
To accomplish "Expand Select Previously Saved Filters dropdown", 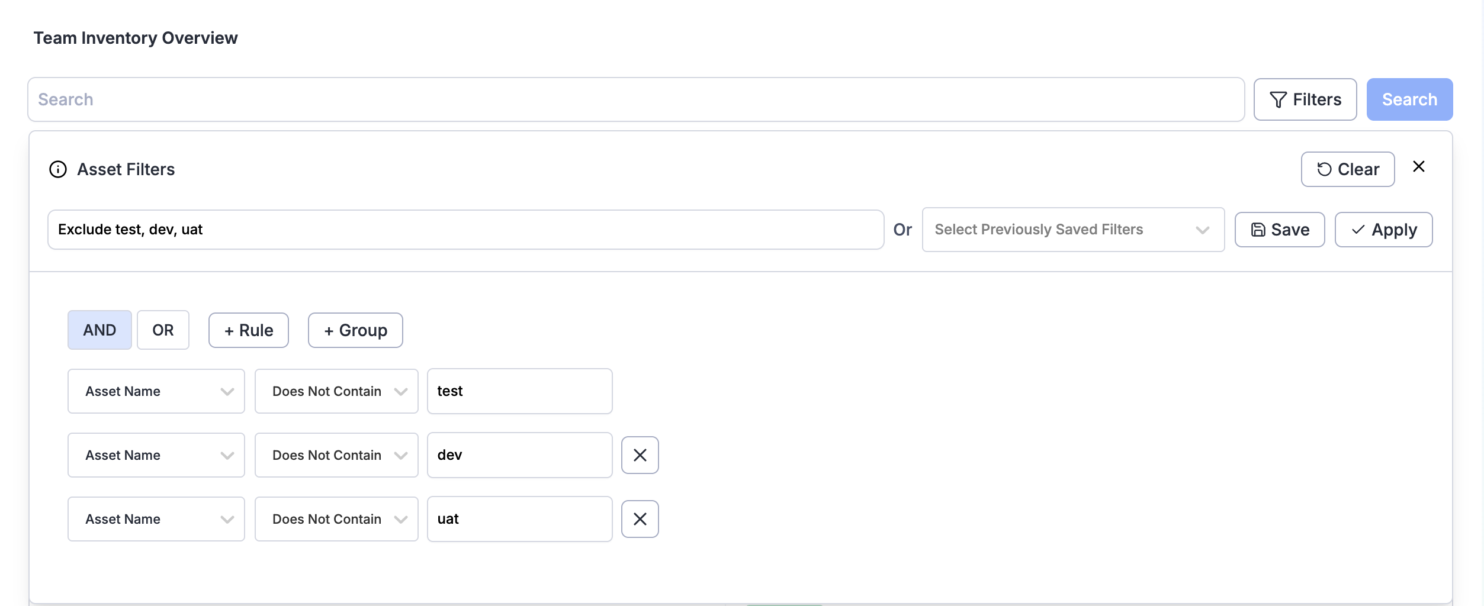I will point(1072,230).
